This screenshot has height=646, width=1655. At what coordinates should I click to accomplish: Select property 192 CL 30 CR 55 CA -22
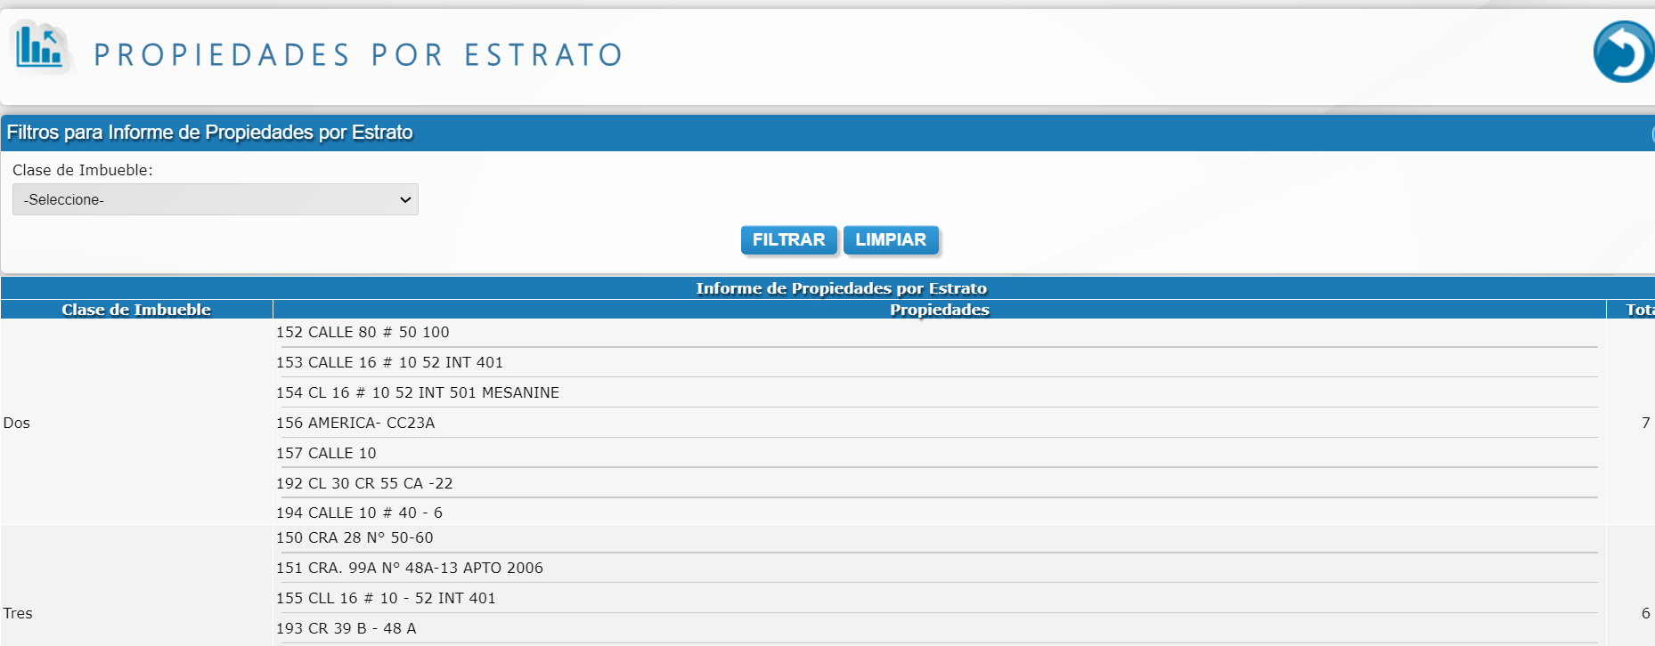click(364, 483)
